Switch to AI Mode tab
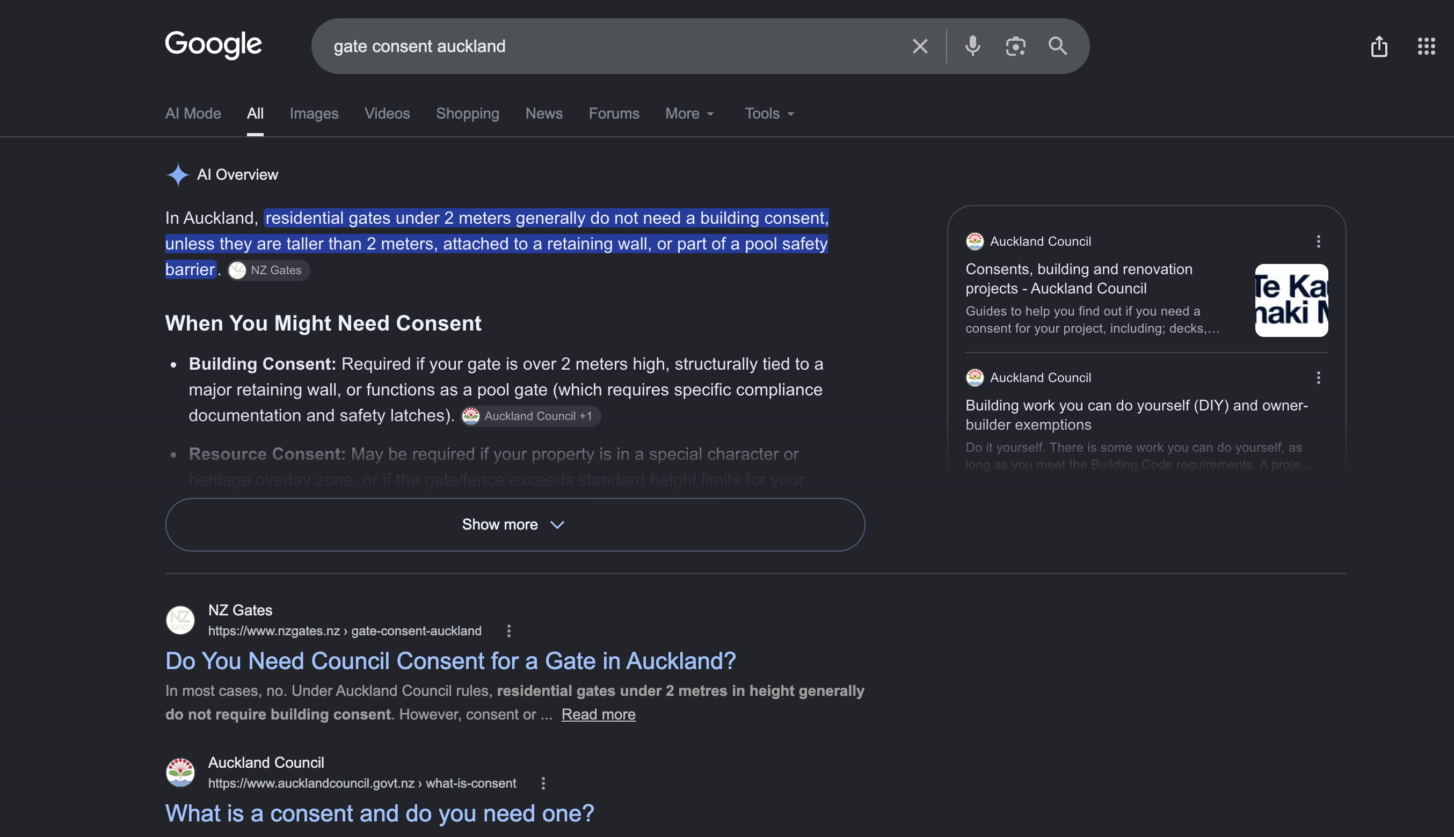1454x837 pixels. [193, 114]
